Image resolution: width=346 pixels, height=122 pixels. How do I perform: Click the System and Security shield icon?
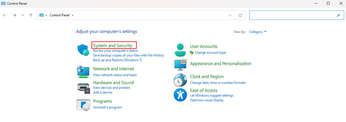click(x=83, y=50)
